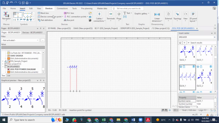Open the Topology tool
This screenshot has height=123, width=219.
coord(177,16)
